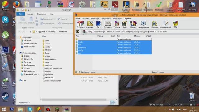Open the Просмотр (View) tool in WinRAR
Screen dimensions: 199x112
click(108, 25)
